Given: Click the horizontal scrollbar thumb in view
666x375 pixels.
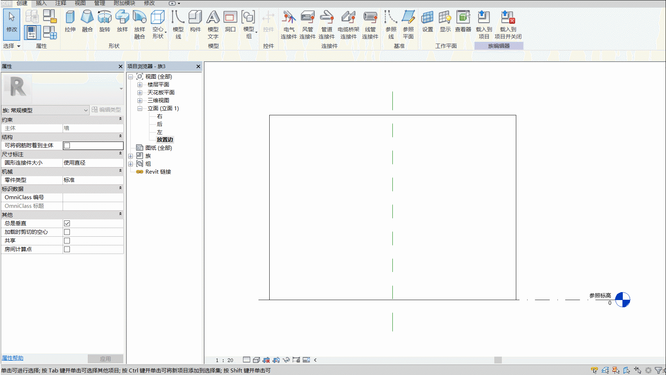Looking at the screenshot, I should point(498,360).
